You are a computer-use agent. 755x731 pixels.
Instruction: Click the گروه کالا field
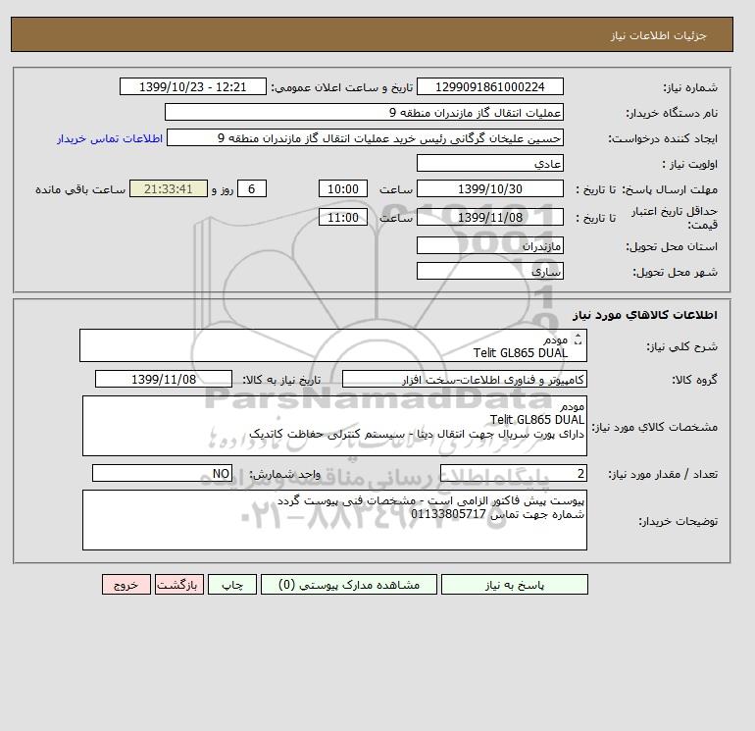coord(464,379)
